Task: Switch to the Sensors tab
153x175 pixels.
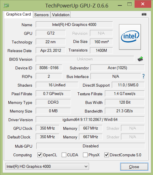Action: click(41, 15)
